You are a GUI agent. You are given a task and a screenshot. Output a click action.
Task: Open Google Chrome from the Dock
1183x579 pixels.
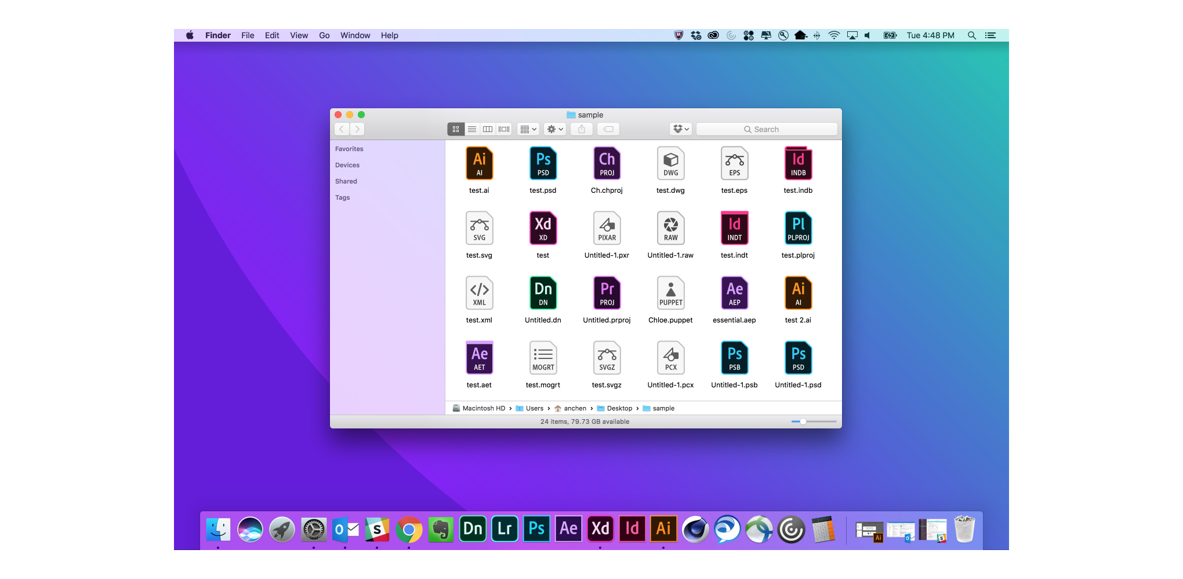409,529
